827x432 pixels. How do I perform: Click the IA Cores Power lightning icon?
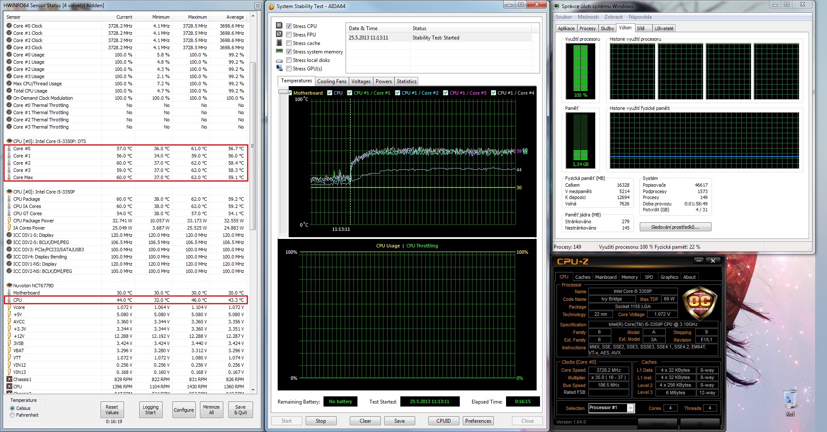[x=9, y=228]
